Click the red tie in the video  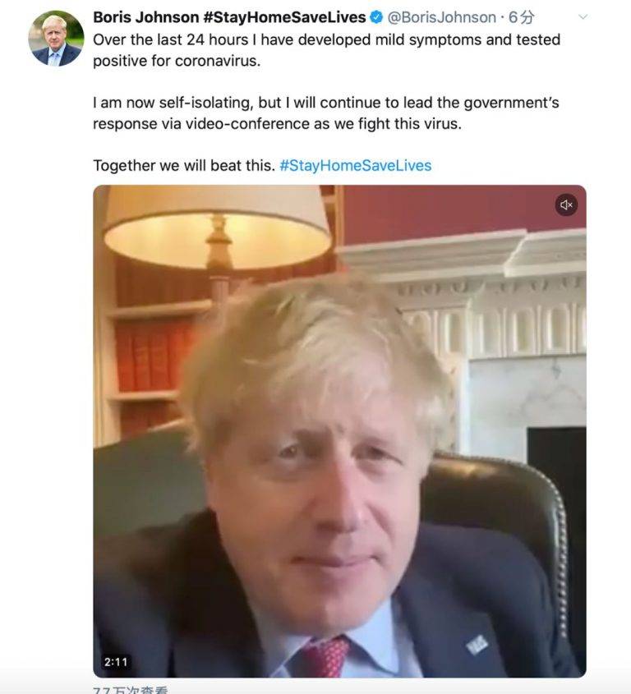pos(325,657)
